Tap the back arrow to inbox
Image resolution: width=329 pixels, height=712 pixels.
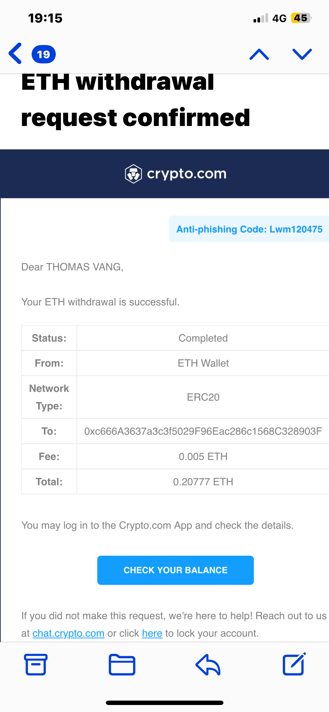point(15,53)
